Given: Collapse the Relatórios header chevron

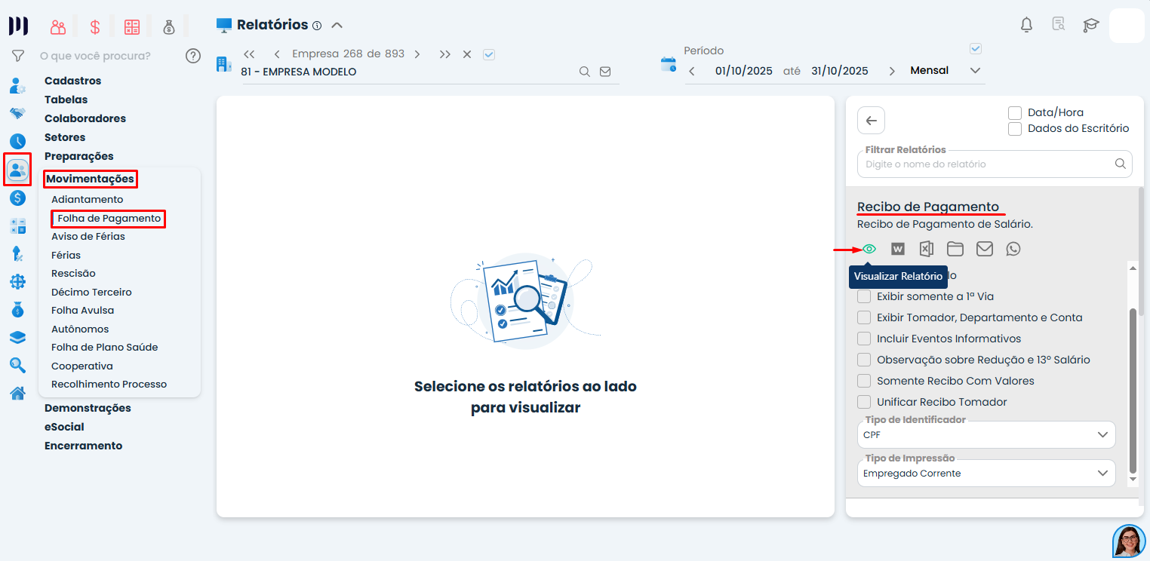Looking at the screenshot, I should (x=337, y=24).
